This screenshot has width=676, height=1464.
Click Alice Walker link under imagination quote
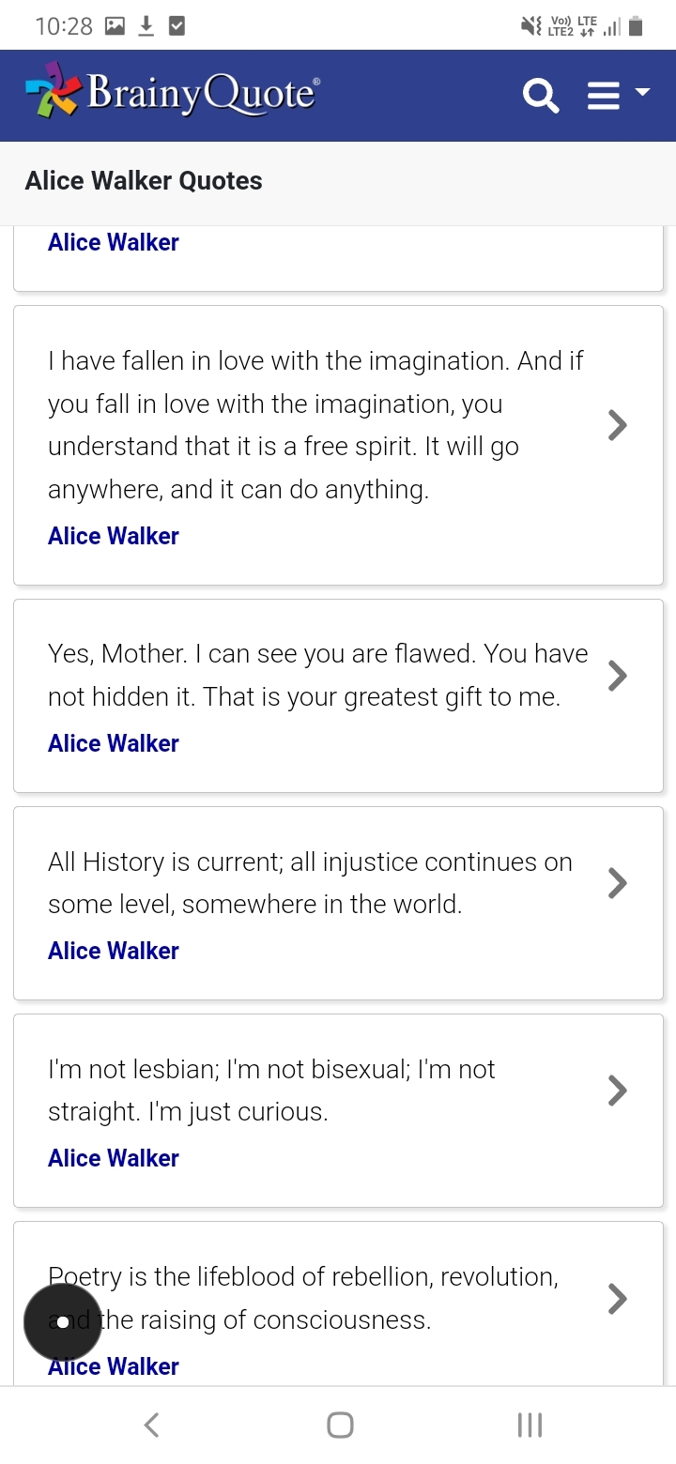pyautogui.click(x=114, y=536)
